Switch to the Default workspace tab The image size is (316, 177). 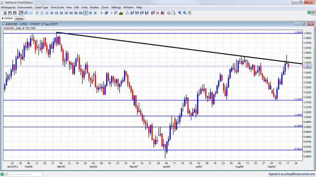click(x=7, y=18)
